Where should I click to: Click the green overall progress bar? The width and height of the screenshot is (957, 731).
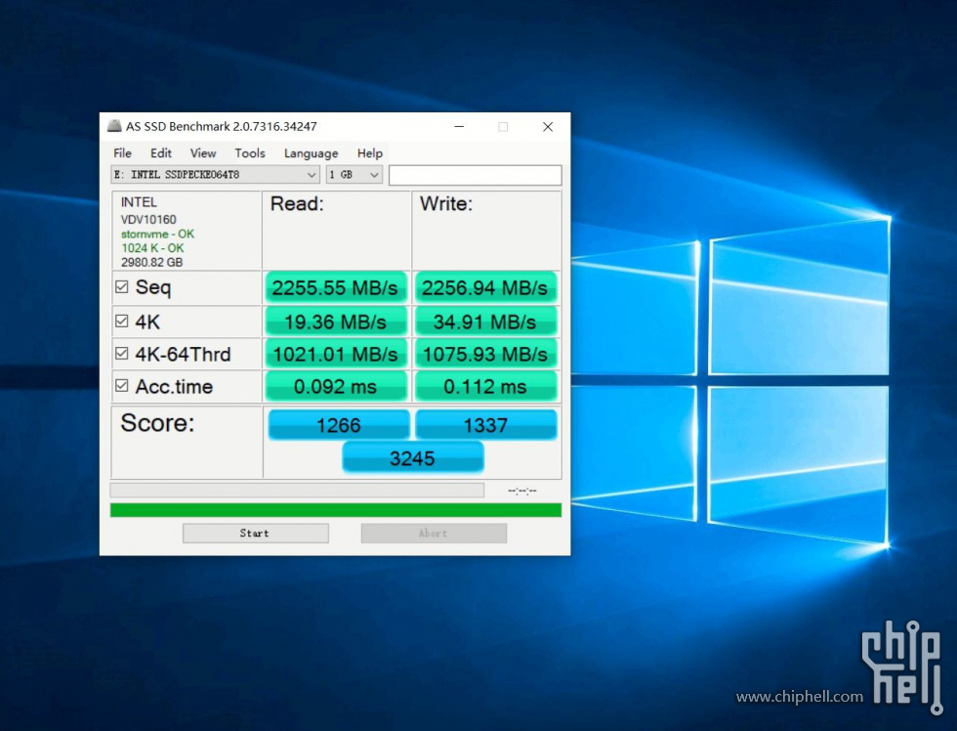tap(336, 510)
